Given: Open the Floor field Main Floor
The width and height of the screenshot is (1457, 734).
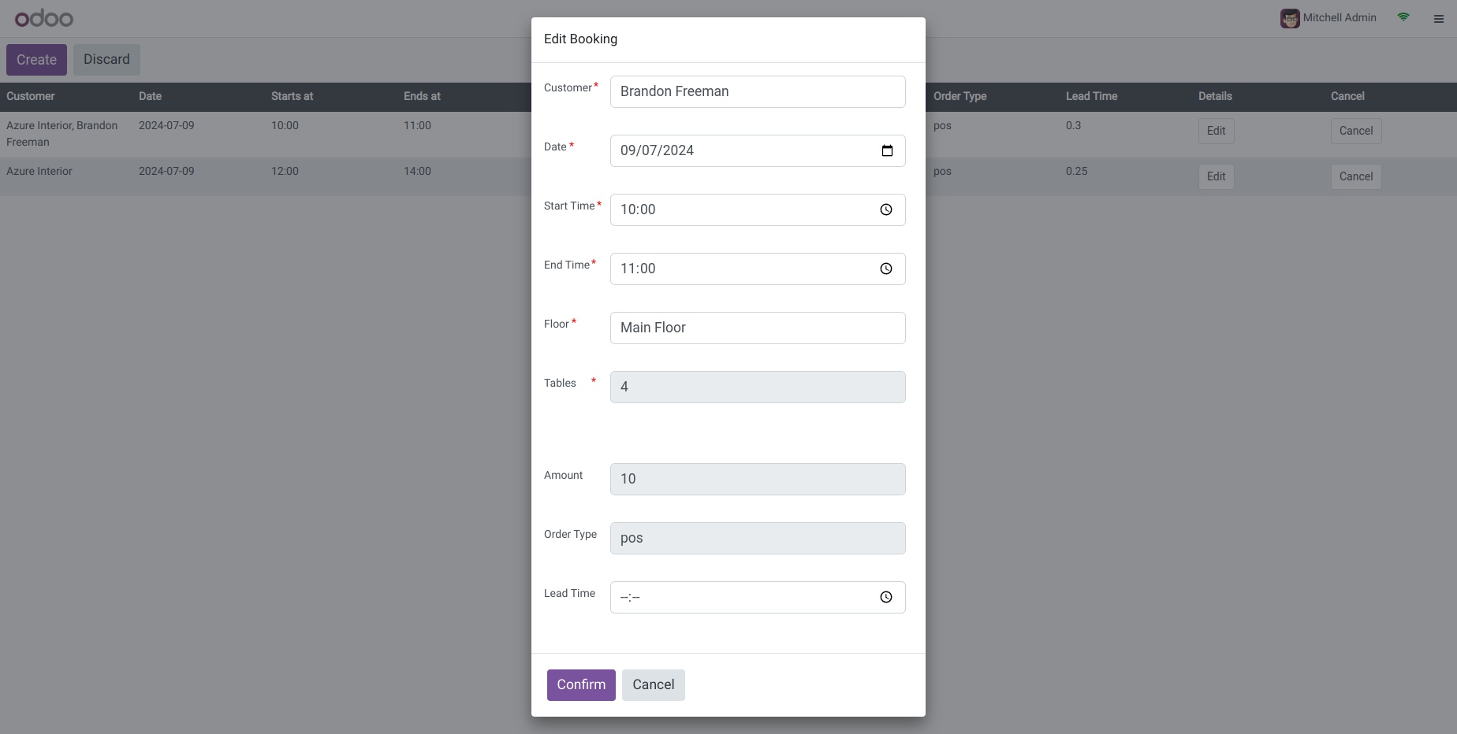Looking at the screenshot, I should 757,328.
